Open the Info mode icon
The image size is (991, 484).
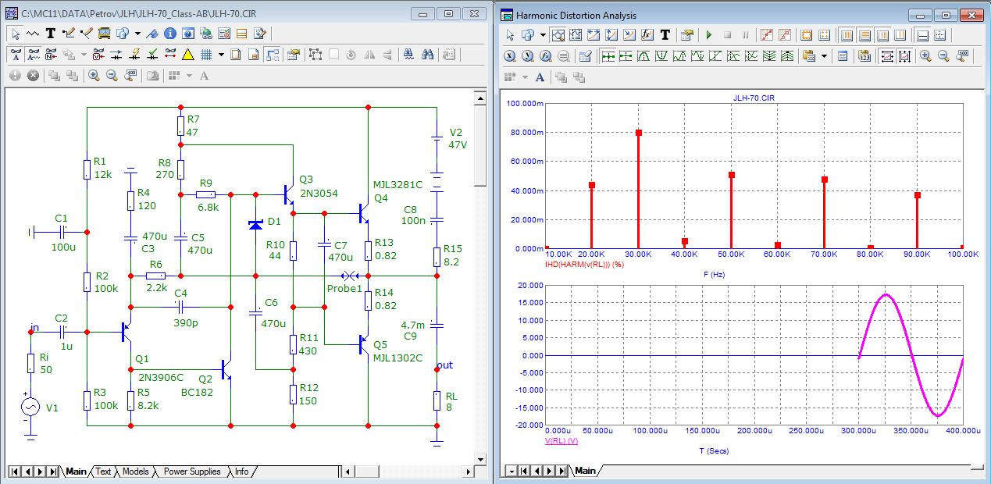click(169, 34)
